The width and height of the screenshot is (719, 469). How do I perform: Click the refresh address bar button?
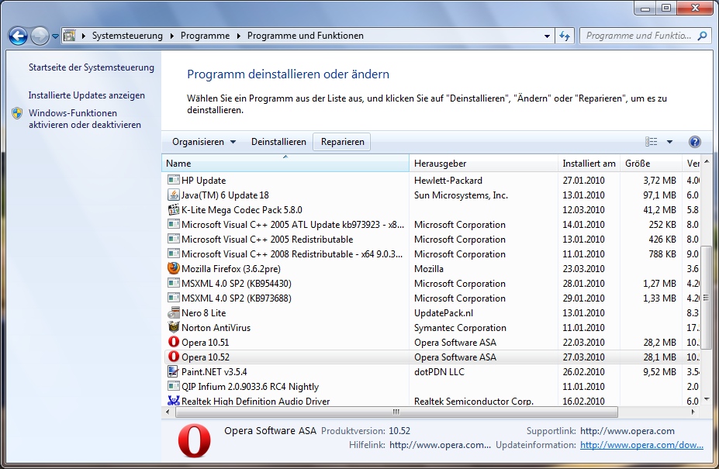coord(565,36)
